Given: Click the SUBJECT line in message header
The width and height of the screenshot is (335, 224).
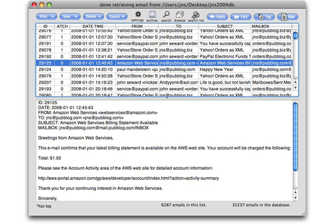Looking at the screenshot, I should [98, 123].
